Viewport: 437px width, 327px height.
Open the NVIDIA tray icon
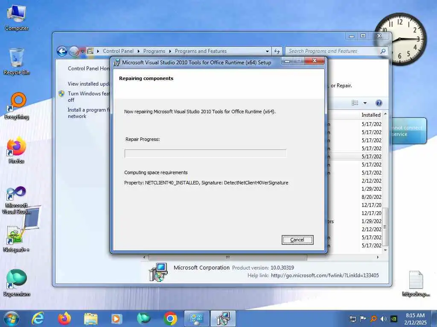coord(394,318)
